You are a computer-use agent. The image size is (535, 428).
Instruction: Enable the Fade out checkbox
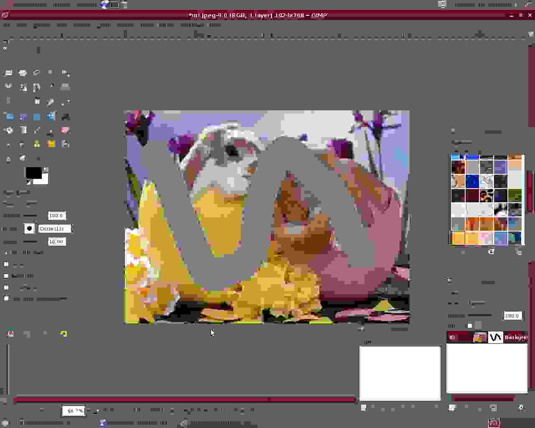pyautogui.click(x=6, y=264)
